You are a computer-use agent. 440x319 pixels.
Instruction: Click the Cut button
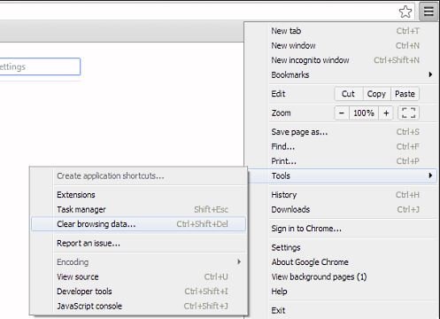coord(349,94)
